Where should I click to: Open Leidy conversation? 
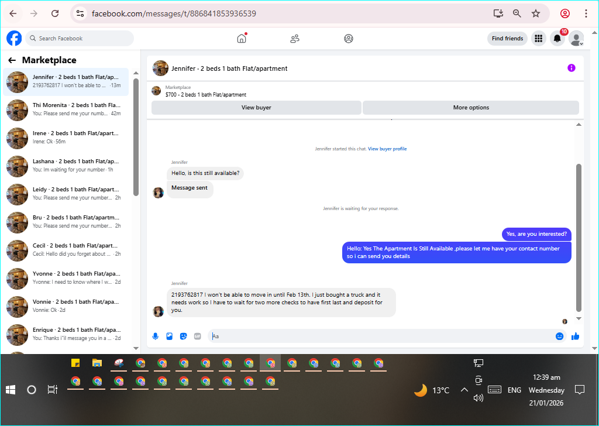click(66, 194)
